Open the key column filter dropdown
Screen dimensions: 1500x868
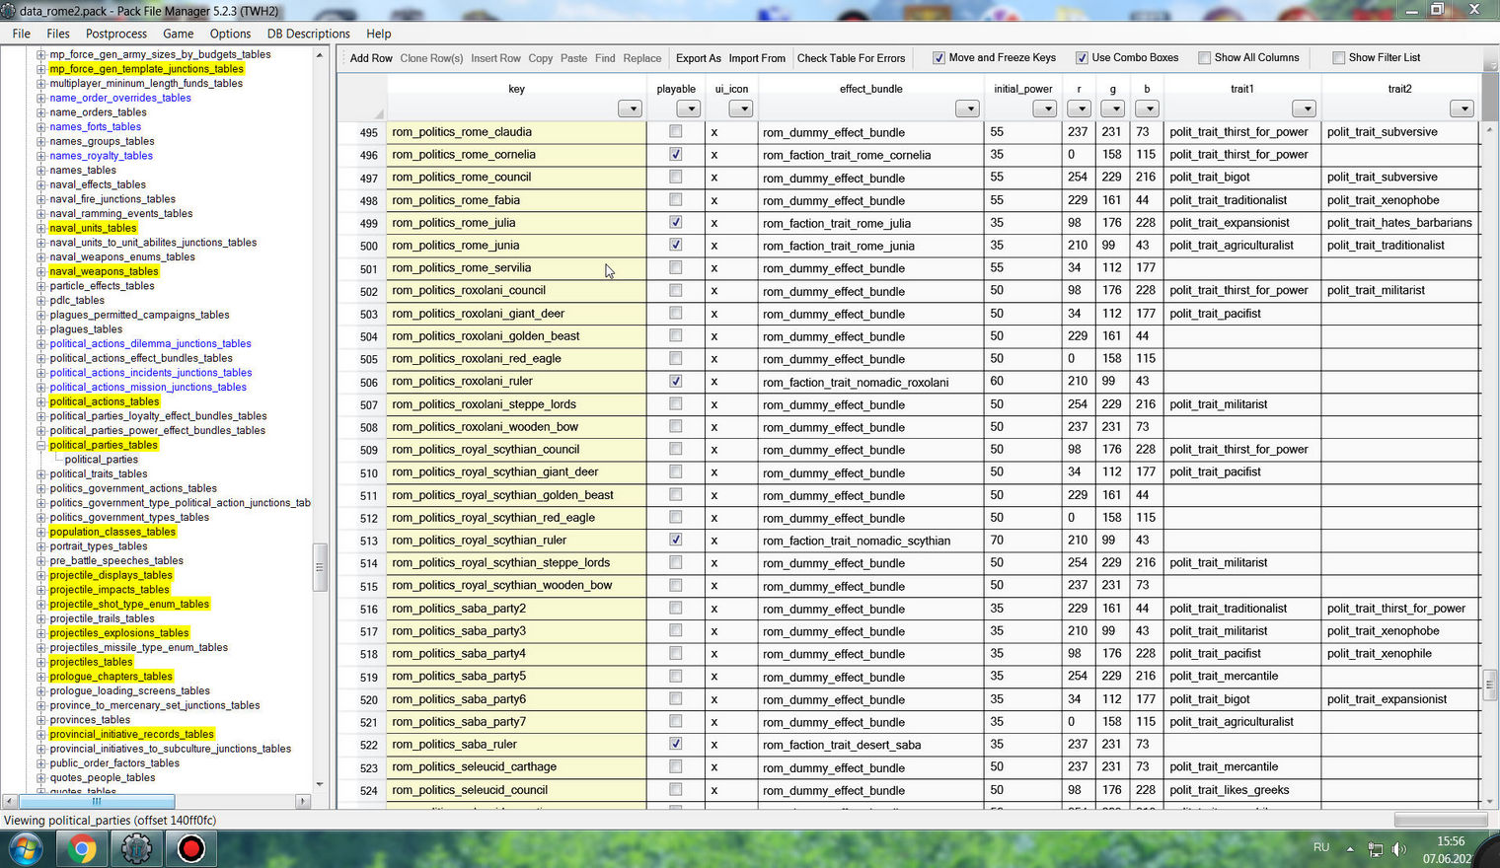pyautogui.click(x=630, y=108)
